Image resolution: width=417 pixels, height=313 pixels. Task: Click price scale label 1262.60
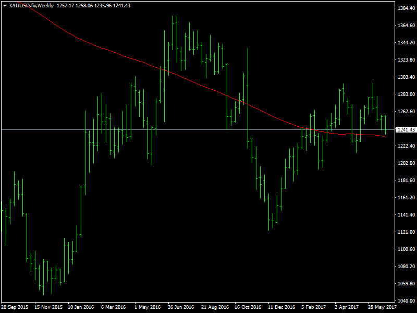(x=406, y=111)
